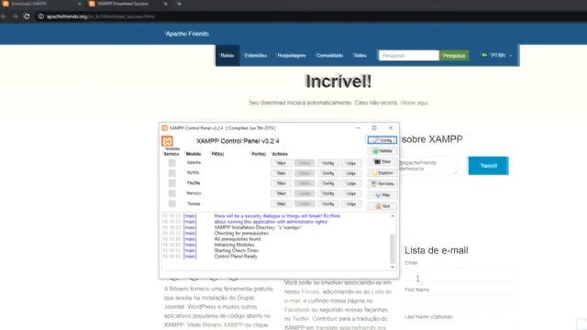Click the Email input field
This screenshot has width=587, height=330.
coord(460,275)
